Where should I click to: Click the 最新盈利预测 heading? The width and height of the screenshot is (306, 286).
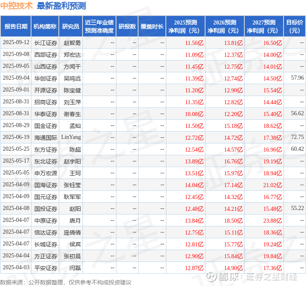click(61, 6)
